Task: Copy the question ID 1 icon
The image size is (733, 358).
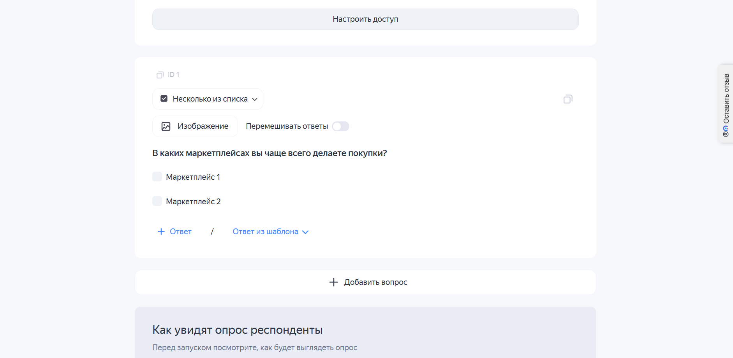Action: point(160,75)
